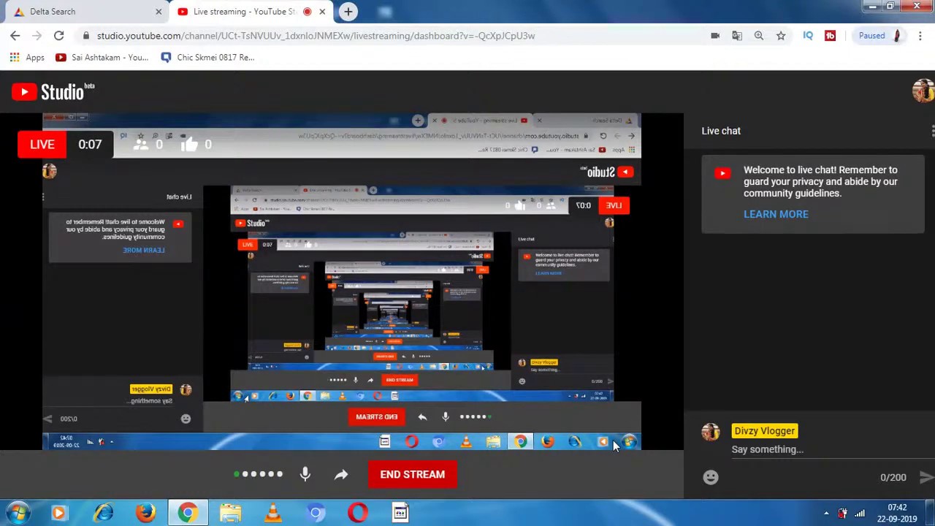Viewport: 935px width, 526px height.
Task: Open VLC media player from taskbar
Action: pyautogui.click(x=272, y=513)
